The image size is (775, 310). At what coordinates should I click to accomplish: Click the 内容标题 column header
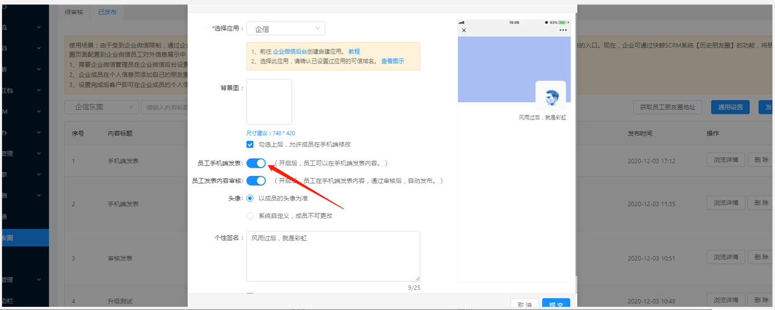(x=120, y=134)
